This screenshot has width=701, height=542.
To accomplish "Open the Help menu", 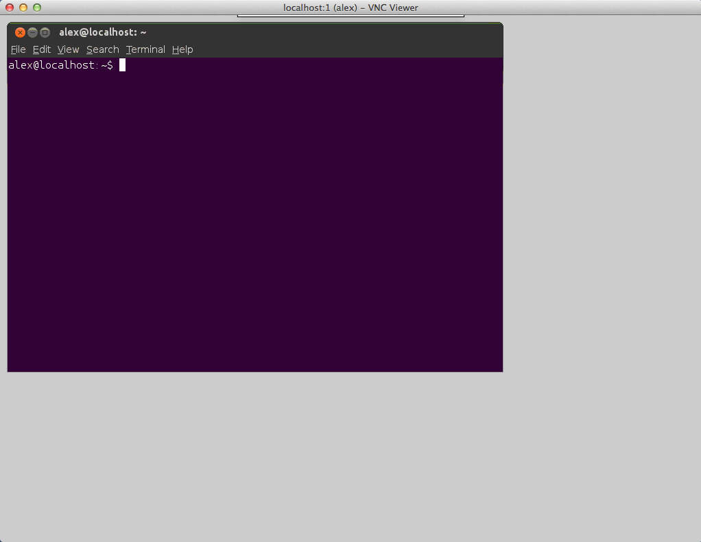I will coord(182,49).
